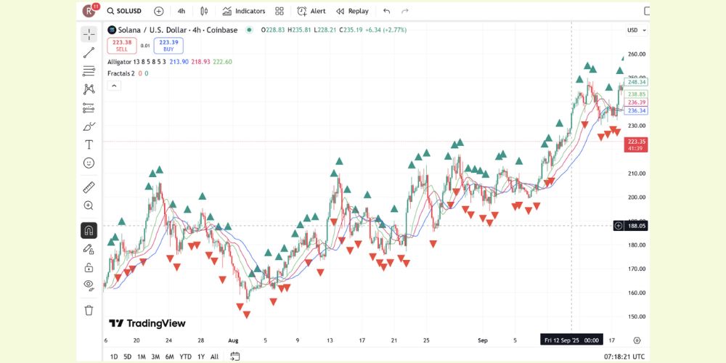Select the 1M time range tab
This screenshot has height=363, width=726.
pos(142,356)
